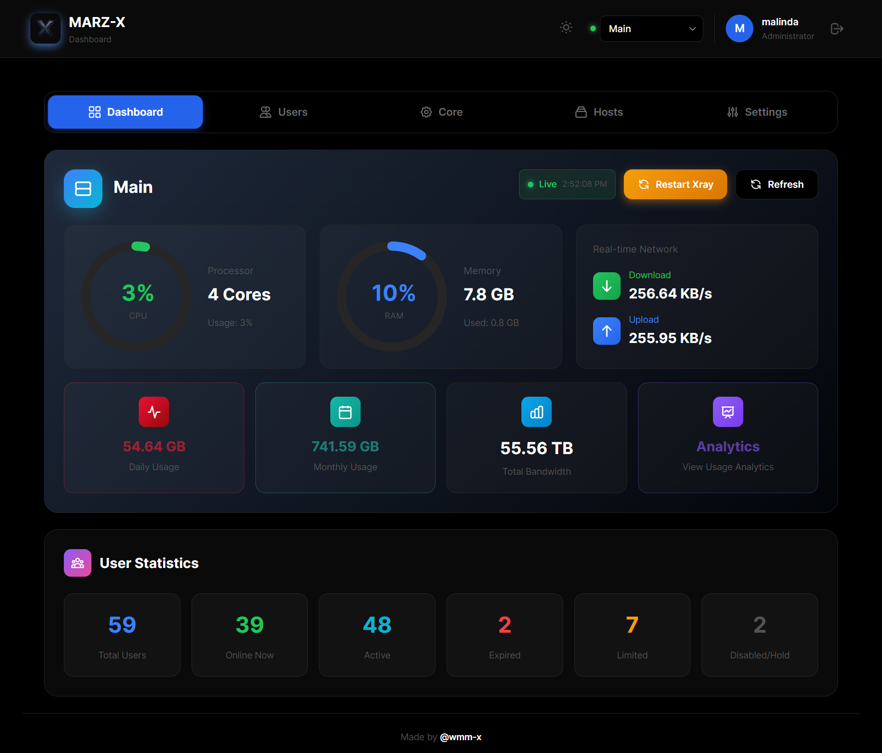This screenshot has height=753, width=882.
Task: Click the Live status indicator badge
Action: tap(567, 185)
